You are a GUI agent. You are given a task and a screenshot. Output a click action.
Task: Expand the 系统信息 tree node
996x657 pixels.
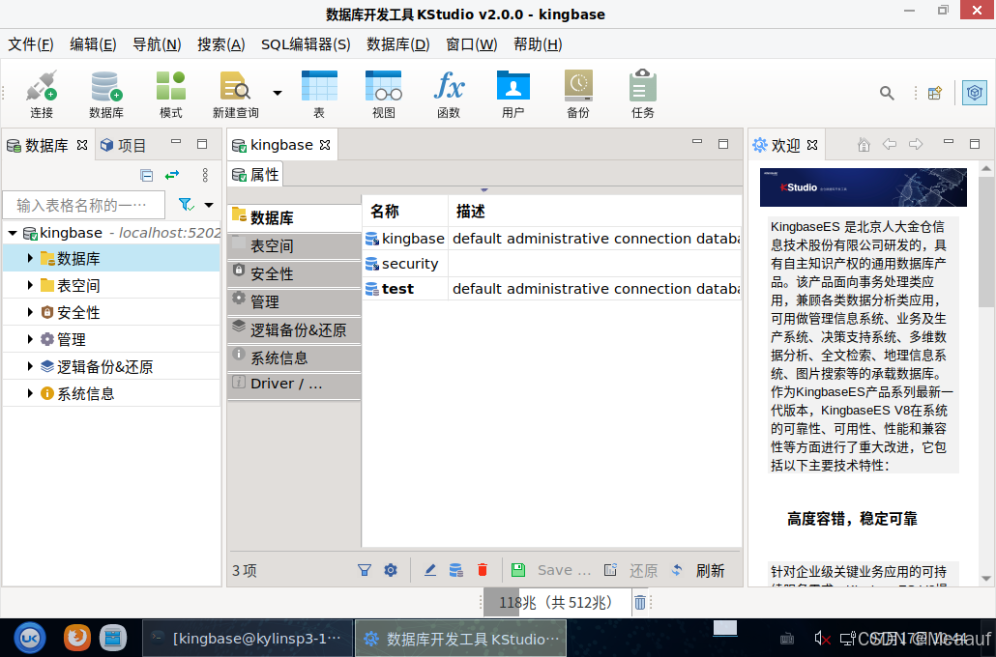[x=30, y=393]
